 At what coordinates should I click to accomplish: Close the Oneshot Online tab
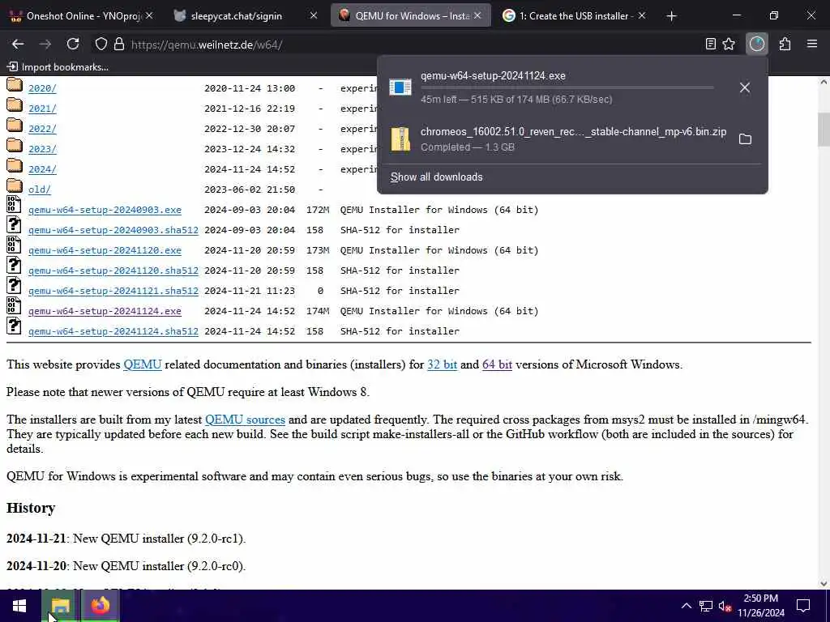coord(149,16)
